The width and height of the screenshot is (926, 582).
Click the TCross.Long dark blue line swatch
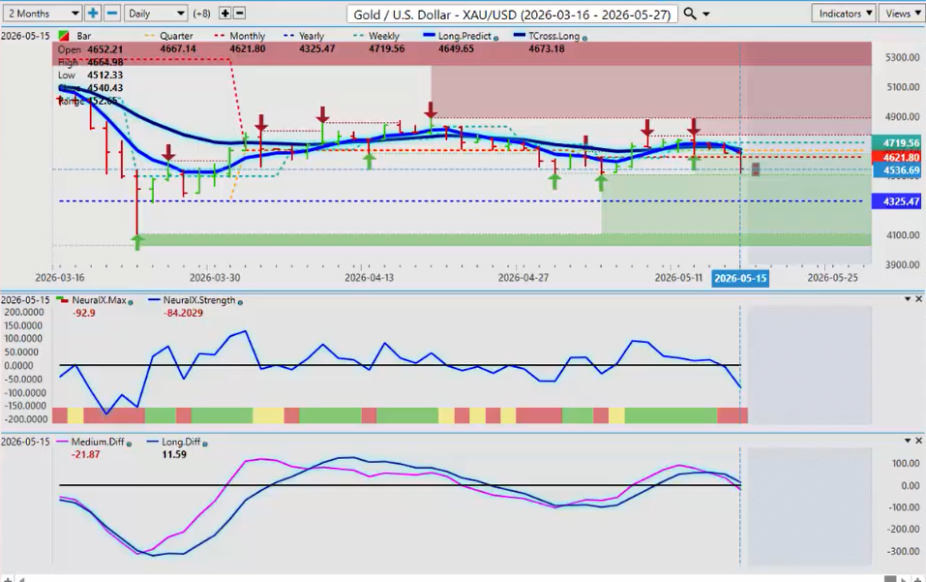tap(521, 36)
